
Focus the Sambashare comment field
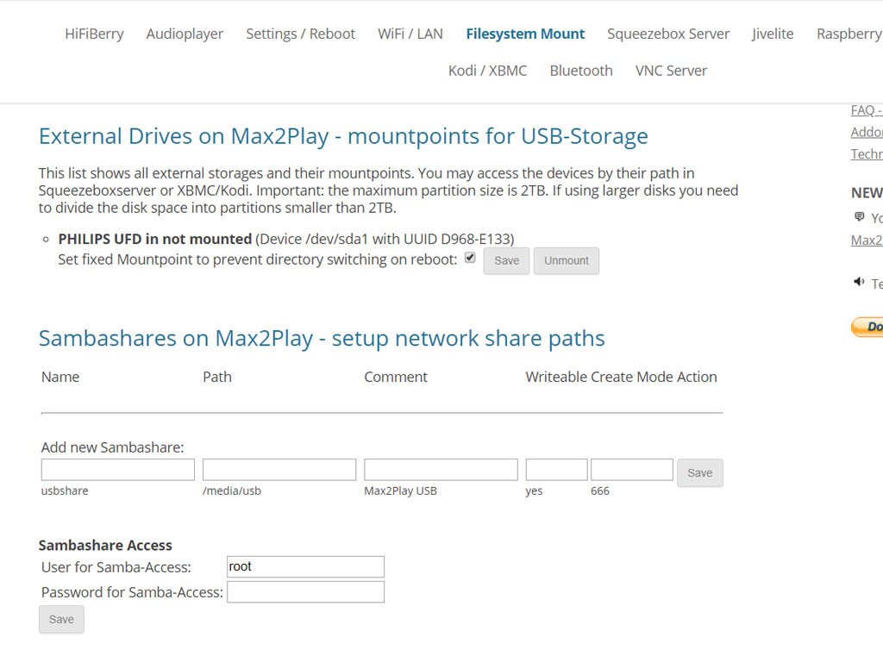pyautogui.click(x=441, y=470)
